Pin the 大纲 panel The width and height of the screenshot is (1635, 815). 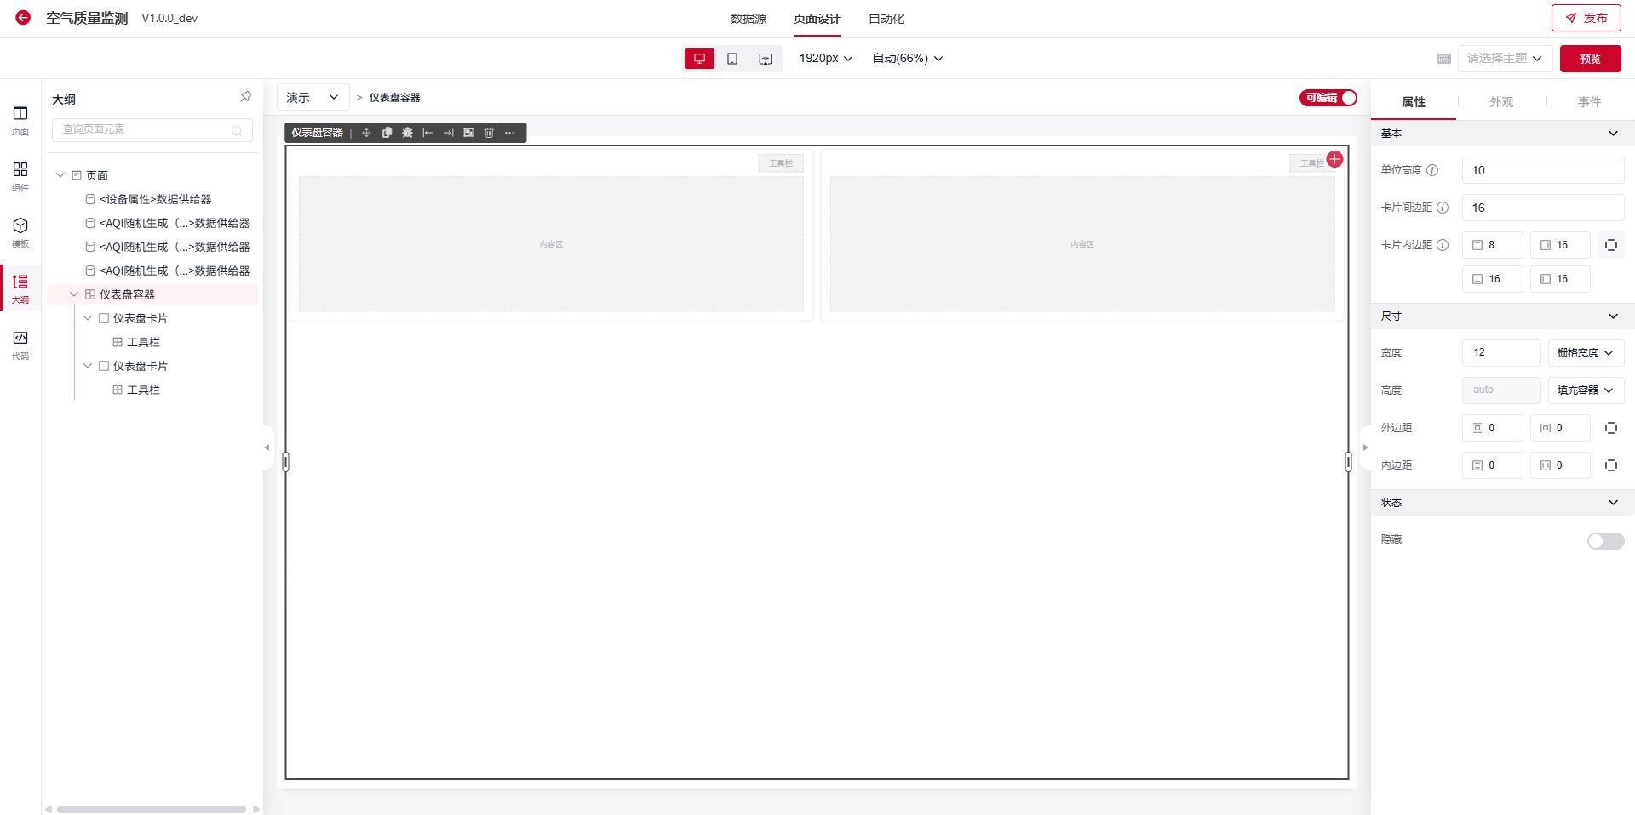click(x=245, y=97)
